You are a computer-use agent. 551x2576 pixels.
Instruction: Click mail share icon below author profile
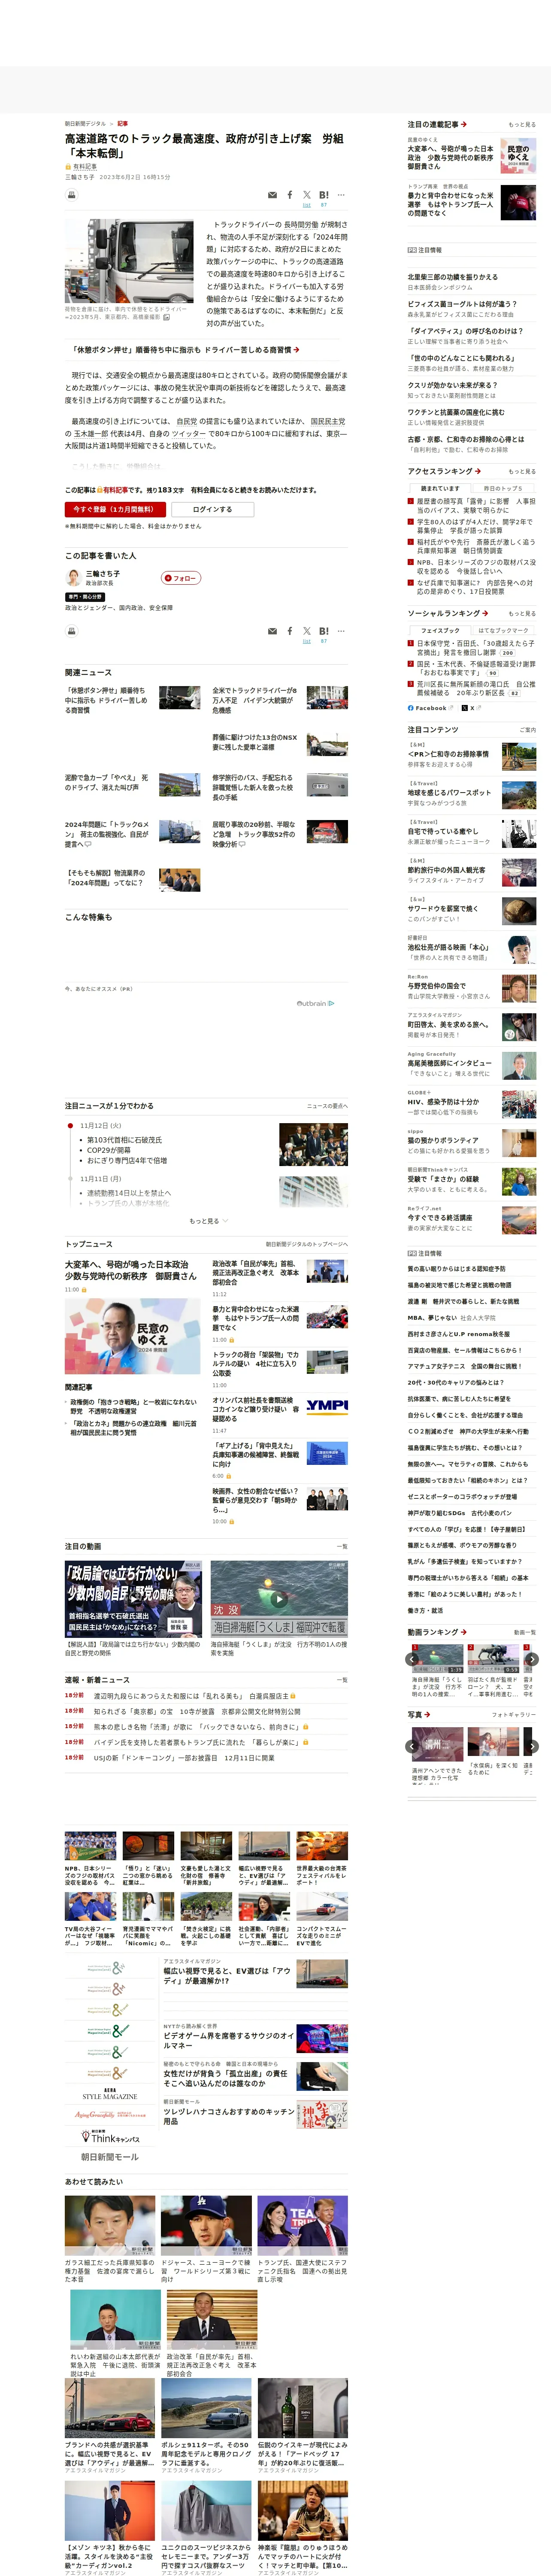272,632
